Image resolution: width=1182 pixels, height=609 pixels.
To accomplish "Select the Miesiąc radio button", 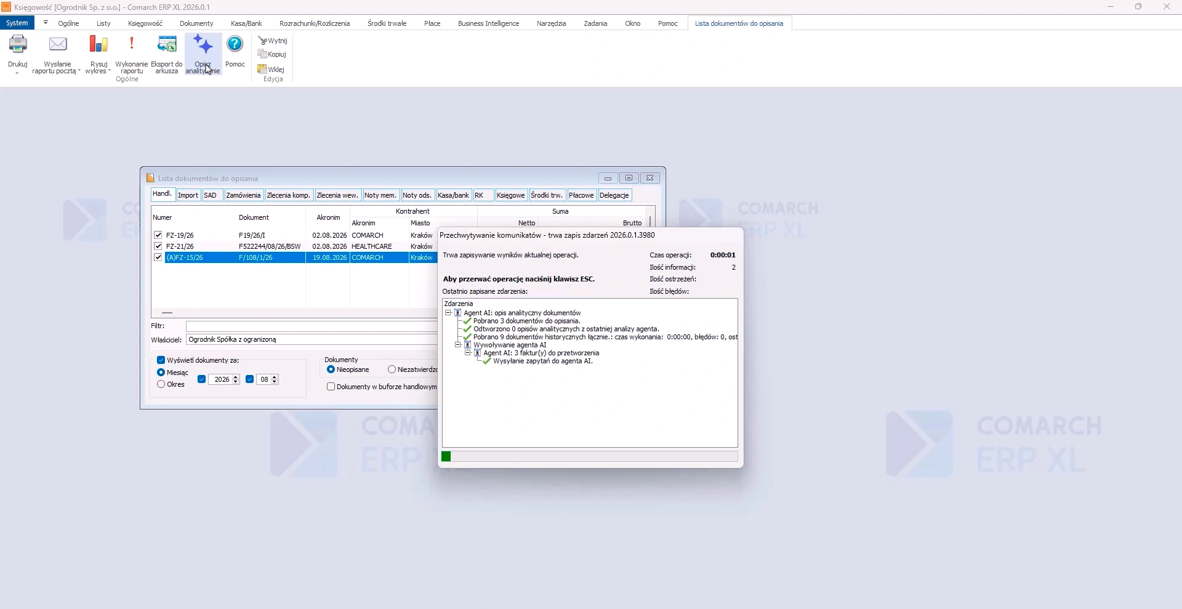I will 161,373.
